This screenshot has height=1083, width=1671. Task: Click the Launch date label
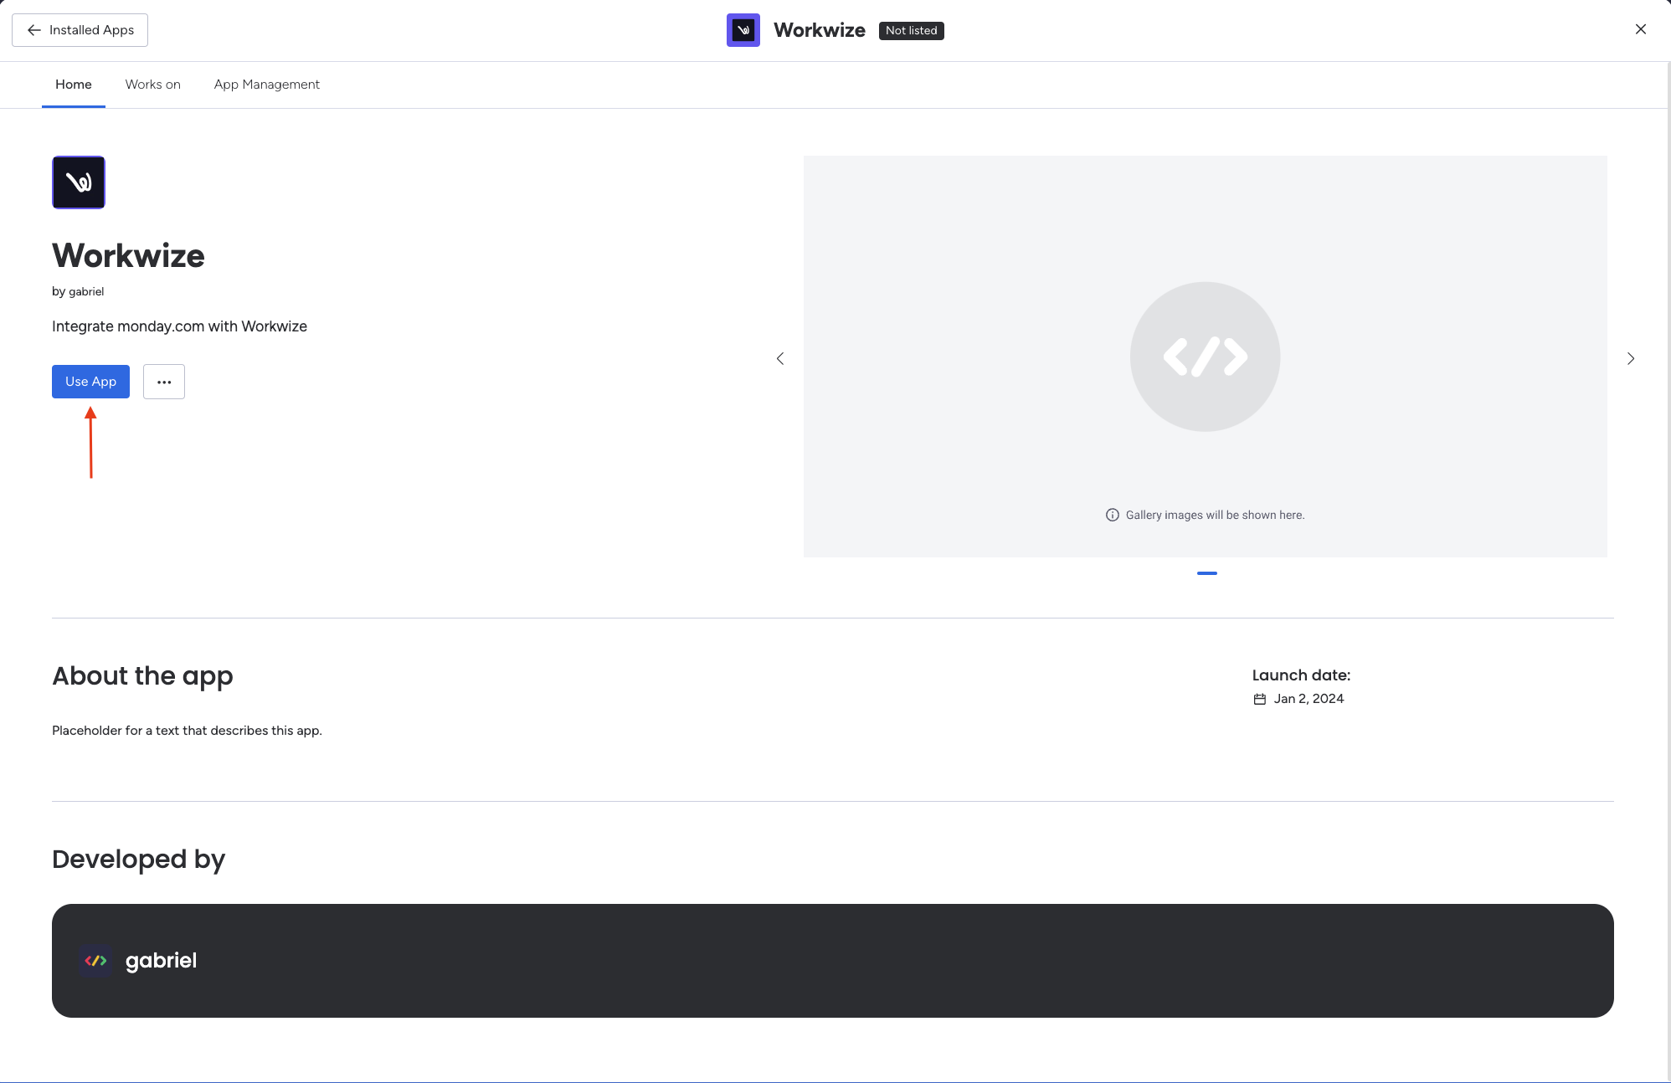pos(1301,675)
